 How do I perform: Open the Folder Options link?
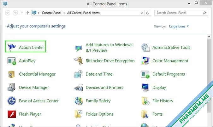point(99,114)
